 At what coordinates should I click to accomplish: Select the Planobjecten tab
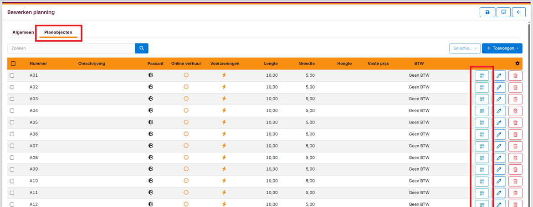58,33
